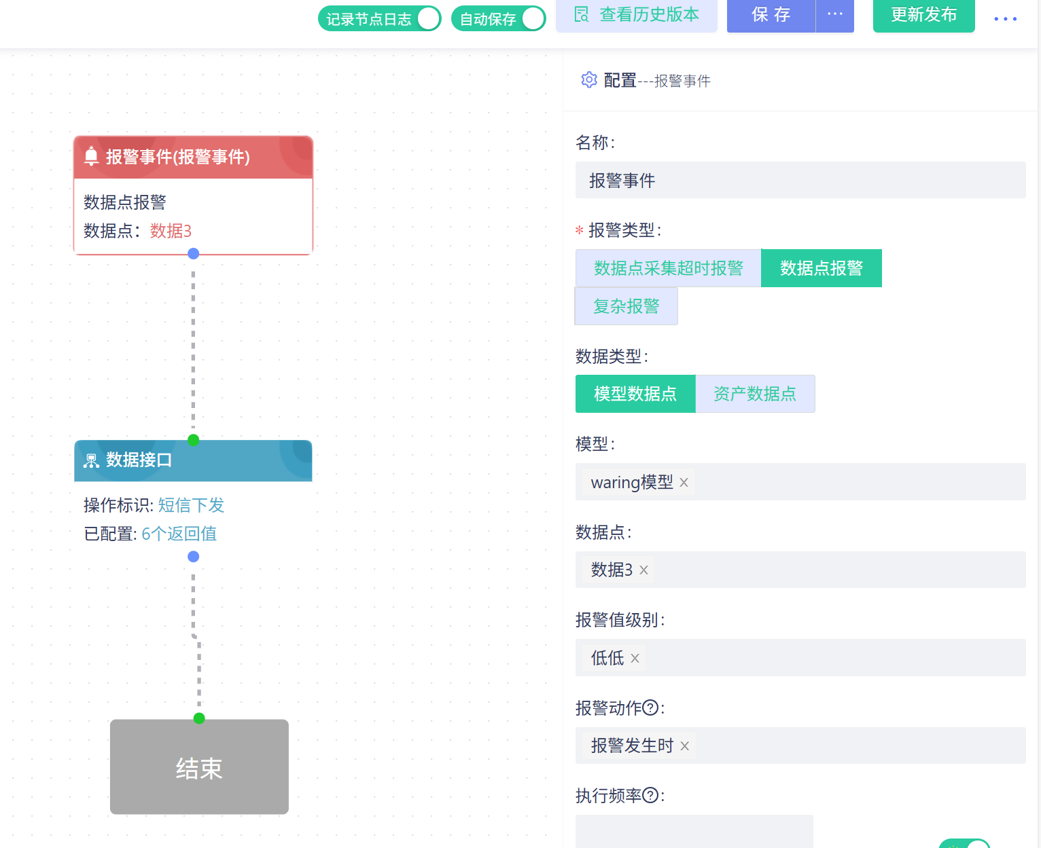Viewport: 1041px width, 848px height.
Task: Select 资产数据点 data type
Action: pos(755,394)
